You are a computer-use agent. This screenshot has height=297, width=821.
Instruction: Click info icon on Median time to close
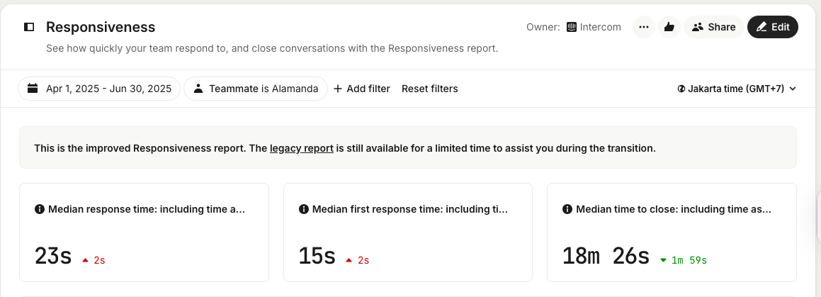point(567,209)
